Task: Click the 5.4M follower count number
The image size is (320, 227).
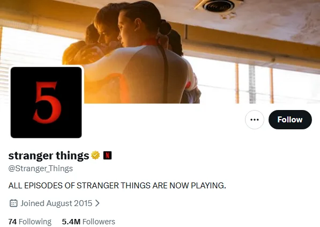Action: (x=71, y=222)
